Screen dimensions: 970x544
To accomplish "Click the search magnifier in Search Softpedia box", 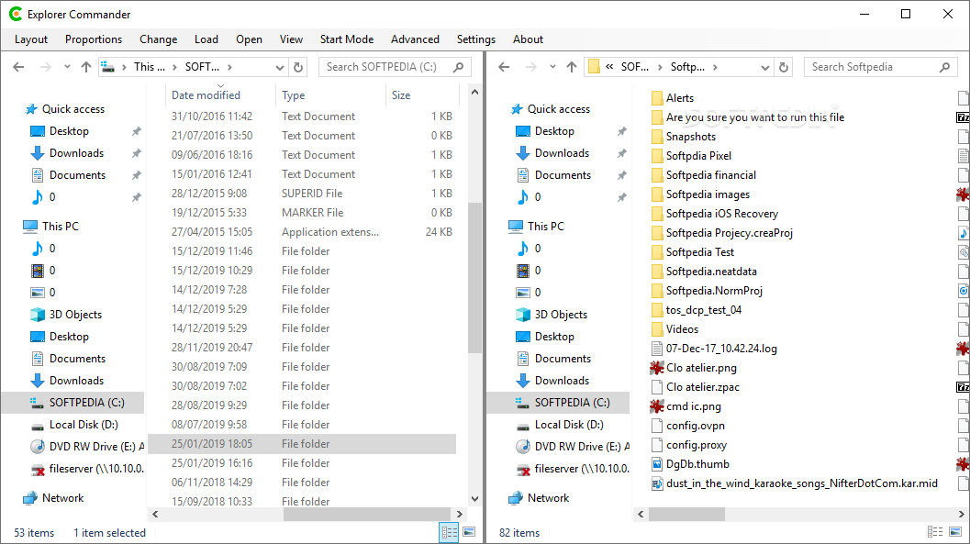I will coord(944,67).
